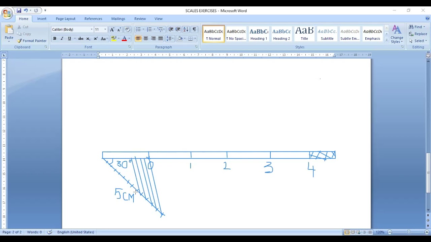The width and height of the screenshot is (431, 242).
Task: Start a bulleted list
Action: coord(138,30)
